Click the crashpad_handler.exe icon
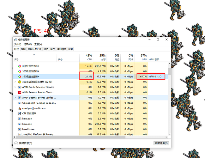 [x=20, y=108]
